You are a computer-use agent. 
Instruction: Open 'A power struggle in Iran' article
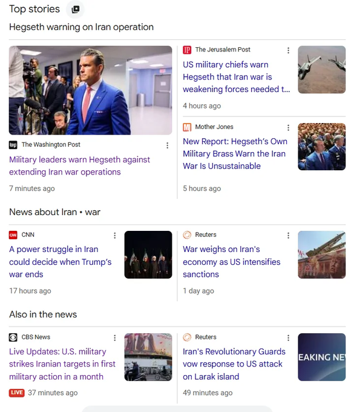coord(61,262)
